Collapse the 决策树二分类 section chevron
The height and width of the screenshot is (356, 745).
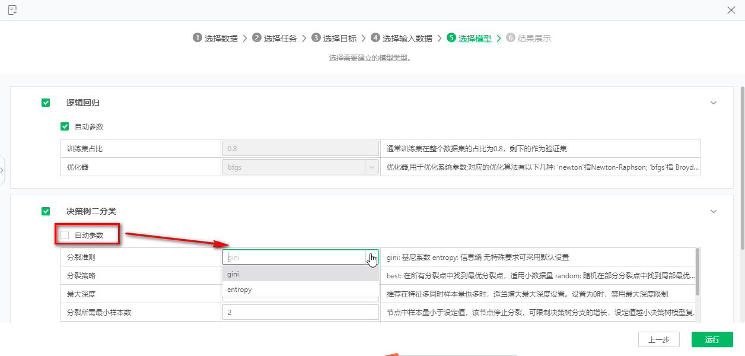pyautogui.click(x=714, y=211)
